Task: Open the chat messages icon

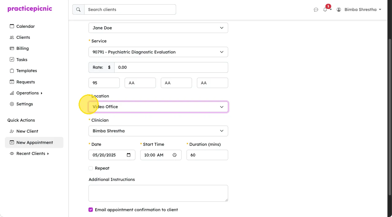Action: click(316, 10)
